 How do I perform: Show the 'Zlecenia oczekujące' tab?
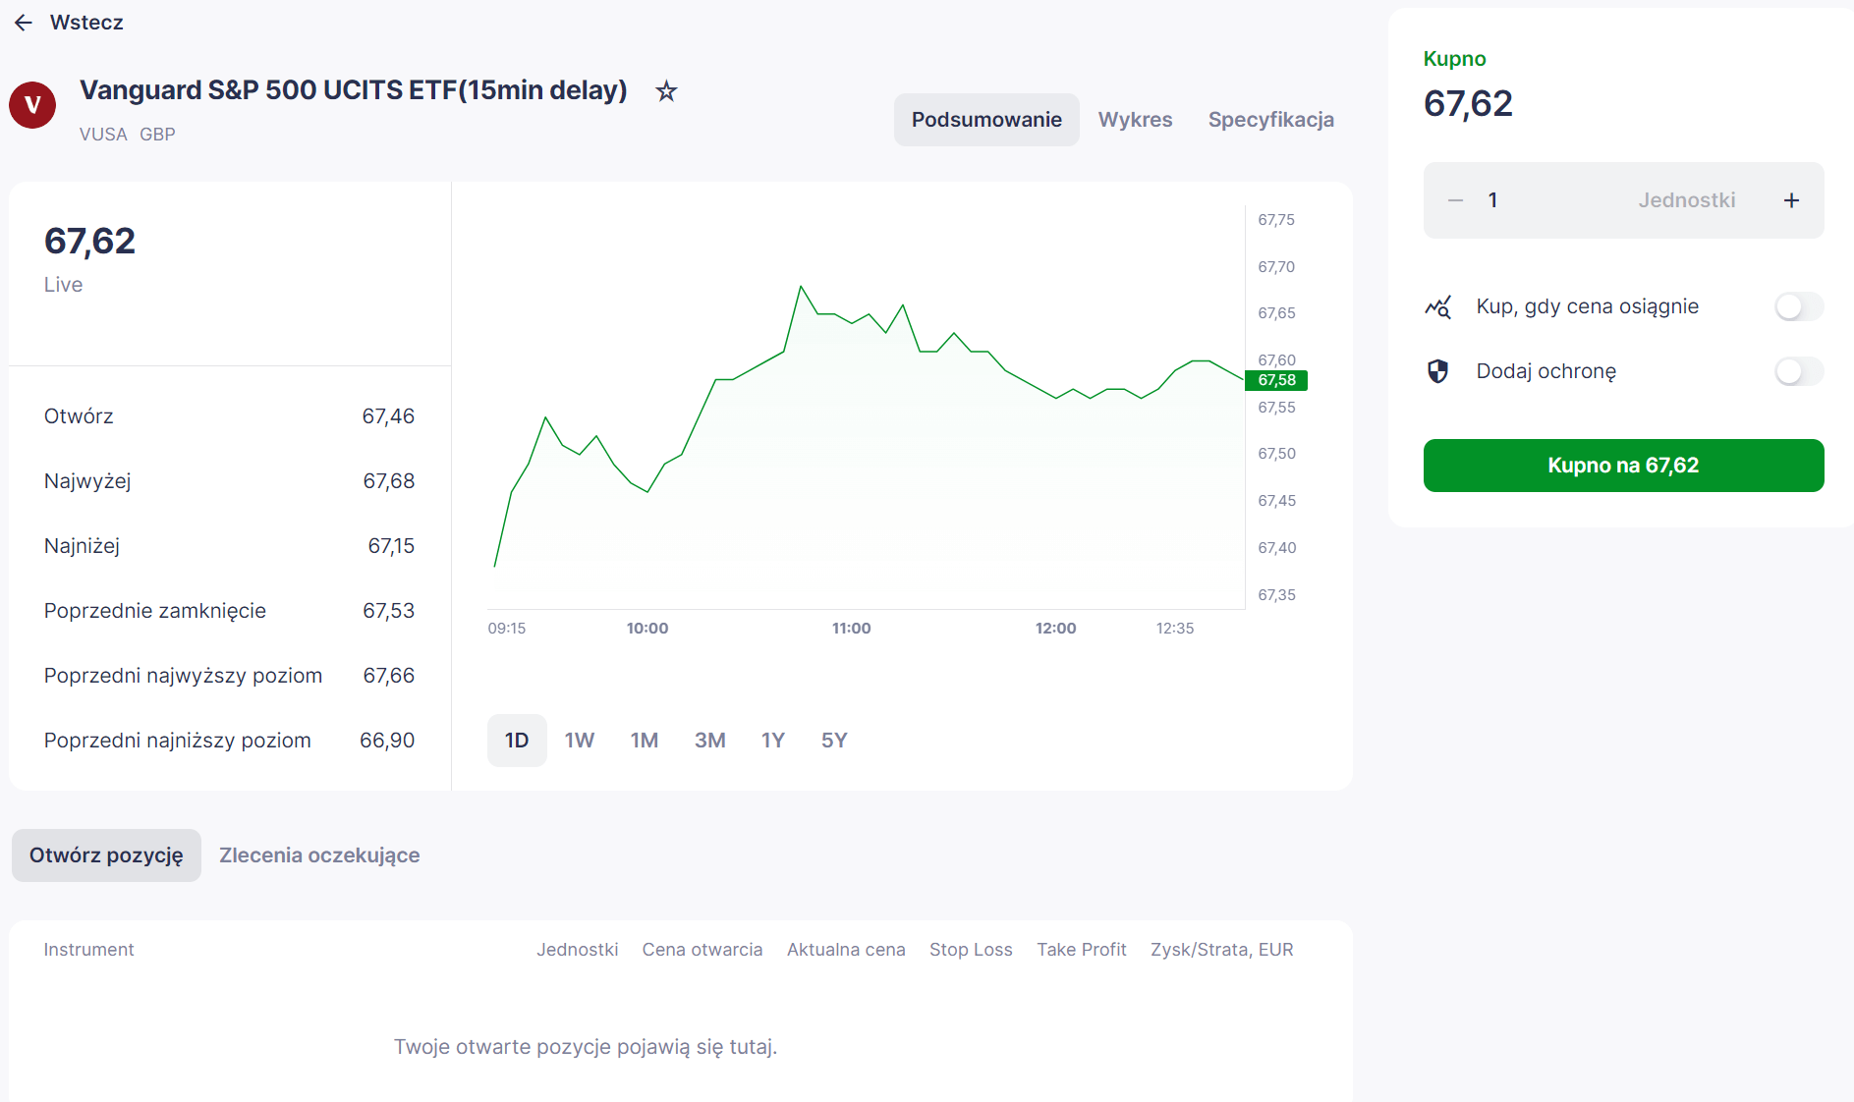319,855
